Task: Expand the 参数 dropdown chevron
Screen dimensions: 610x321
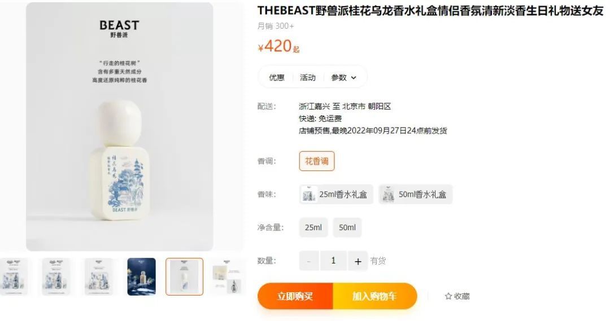Action: (x=354, y=78)
